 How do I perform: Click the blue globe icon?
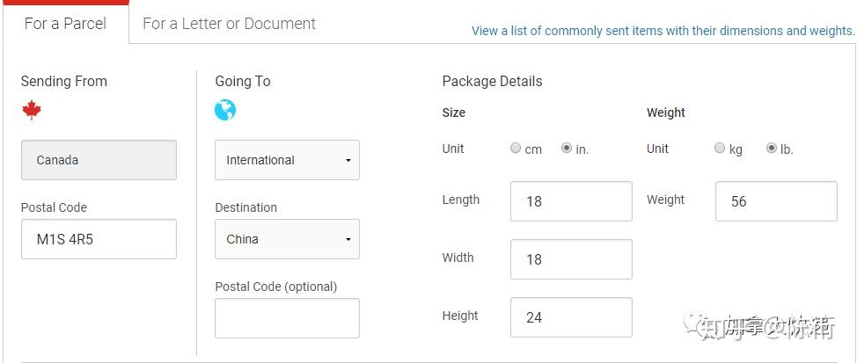225,110
